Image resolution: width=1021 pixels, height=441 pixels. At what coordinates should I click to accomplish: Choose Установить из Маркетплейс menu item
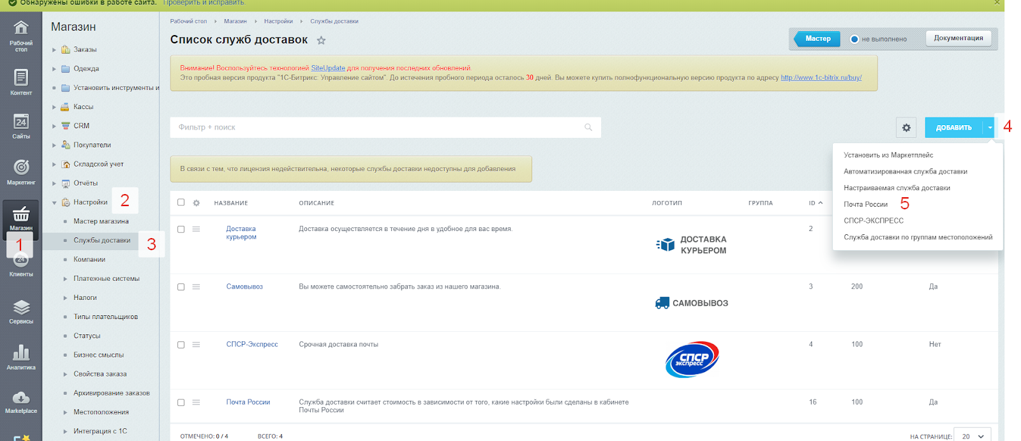coord(888,155)
